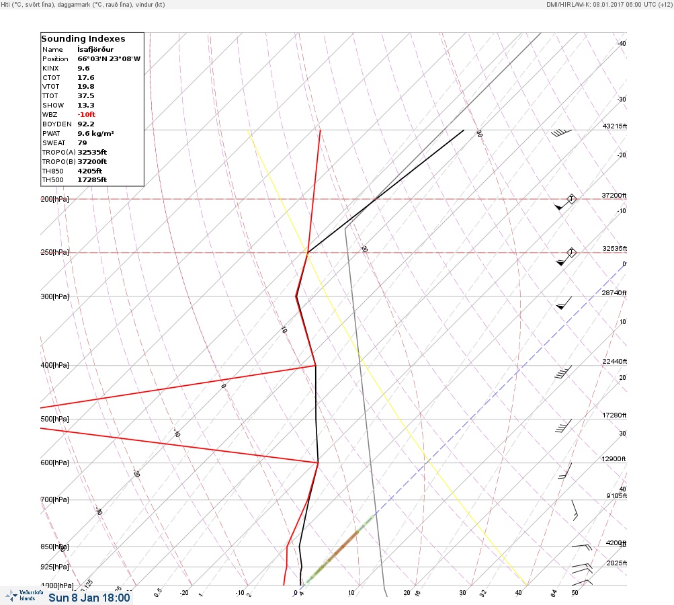Click the BOYDEN value 92.2
Screen dimensions: 674x605
[85, 124]
